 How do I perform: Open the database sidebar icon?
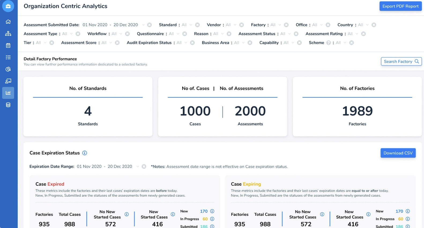pyautogui.click(x=8, y=105)
